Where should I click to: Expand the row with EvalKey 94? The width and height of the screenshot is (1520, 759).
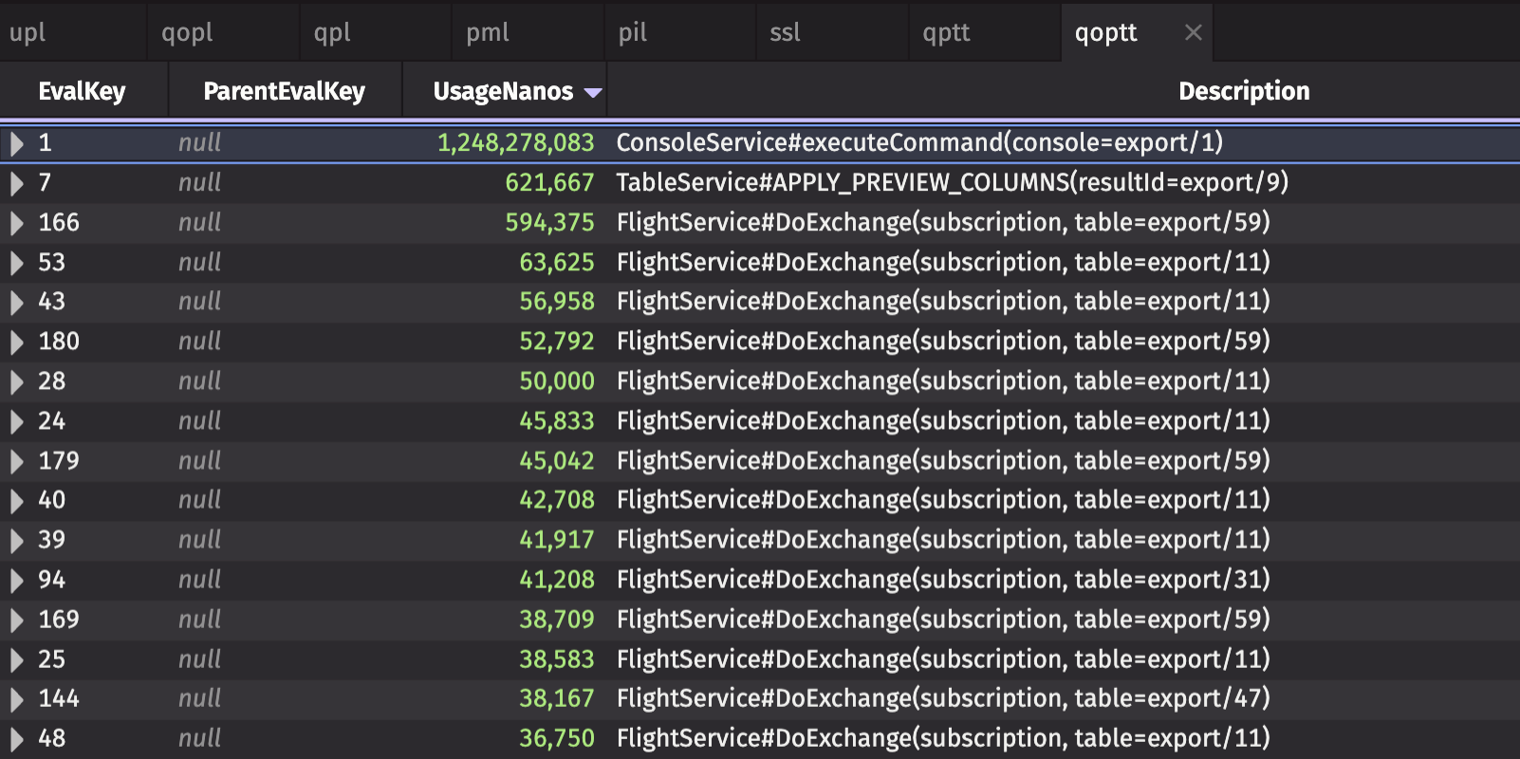tap(16, 580)
